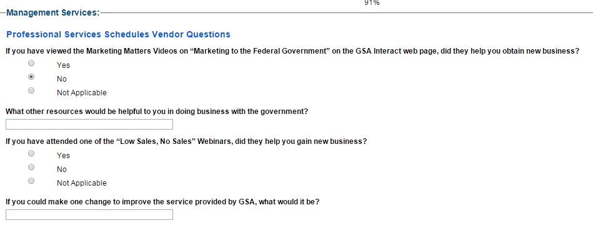Click the other helpful resources text field
593x243 pixels.
[89, 124]
